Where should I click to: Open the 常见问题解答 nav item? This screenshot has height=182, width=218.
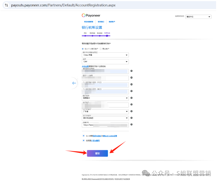pos(89,22)
